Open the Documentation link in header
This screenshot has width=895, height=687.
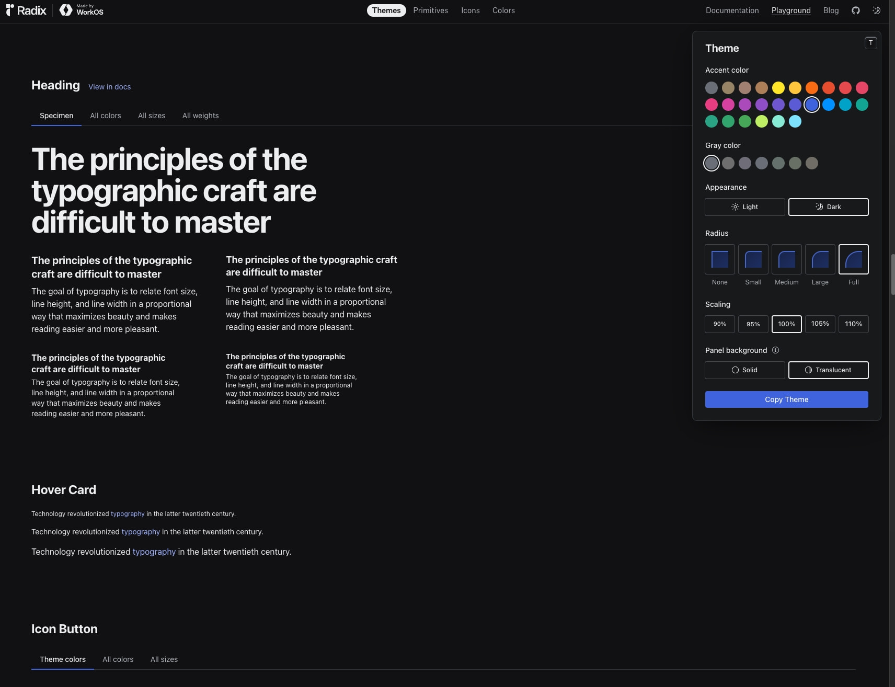[732, 10]
